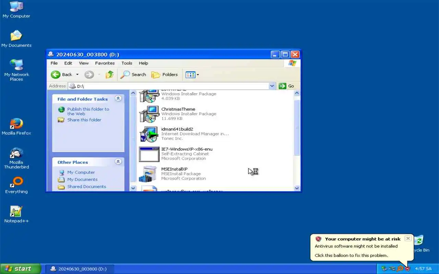Click the globe icon beside Publish this folder
The image size is (439, 274).
click(61, 109)
